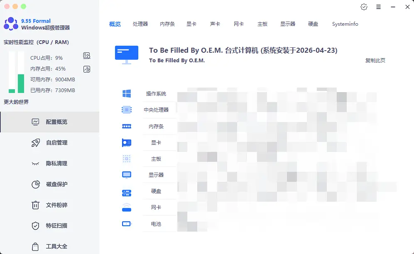
Task: Click the 主板 row label in overview list
Action: coord(156,159)
